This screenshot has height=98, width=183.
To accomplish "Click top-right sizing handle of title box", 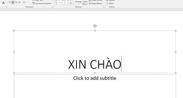I will (x=175, y=31).
